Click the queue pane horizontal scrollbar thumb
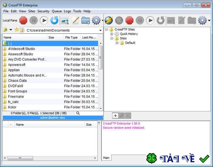The height and width of the screenshot is (167, 213). pyautogui.click(x=20, y=158)
